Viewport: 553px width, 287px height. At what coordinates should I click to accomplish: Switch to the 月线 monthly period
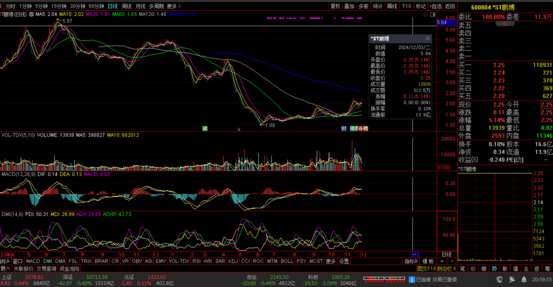click(140, 6)
